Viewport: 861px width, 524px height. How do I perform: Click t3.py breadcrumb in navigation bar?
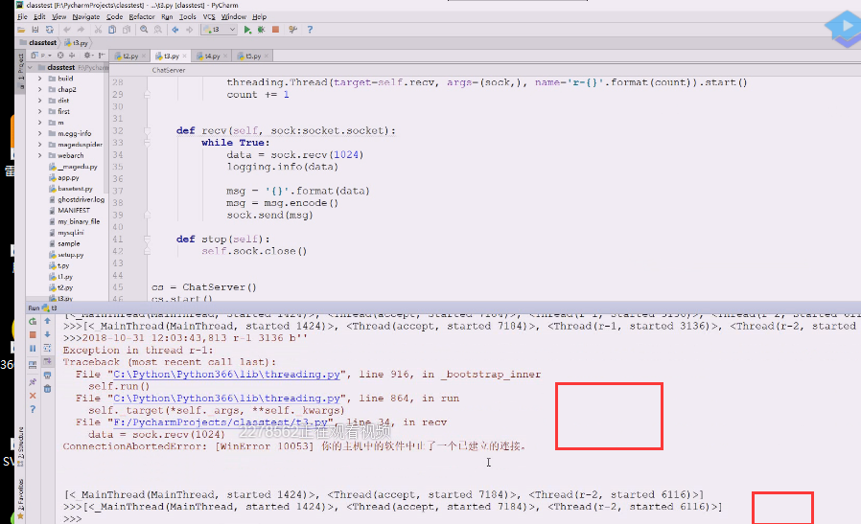pyautogui.click(x=77, y=42)
